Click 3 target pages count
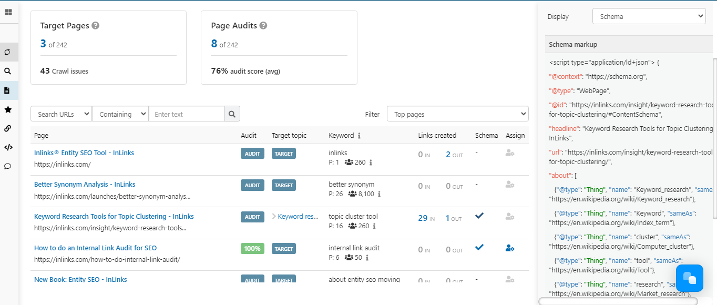The image size is (717, 305). tap(43, 44)
